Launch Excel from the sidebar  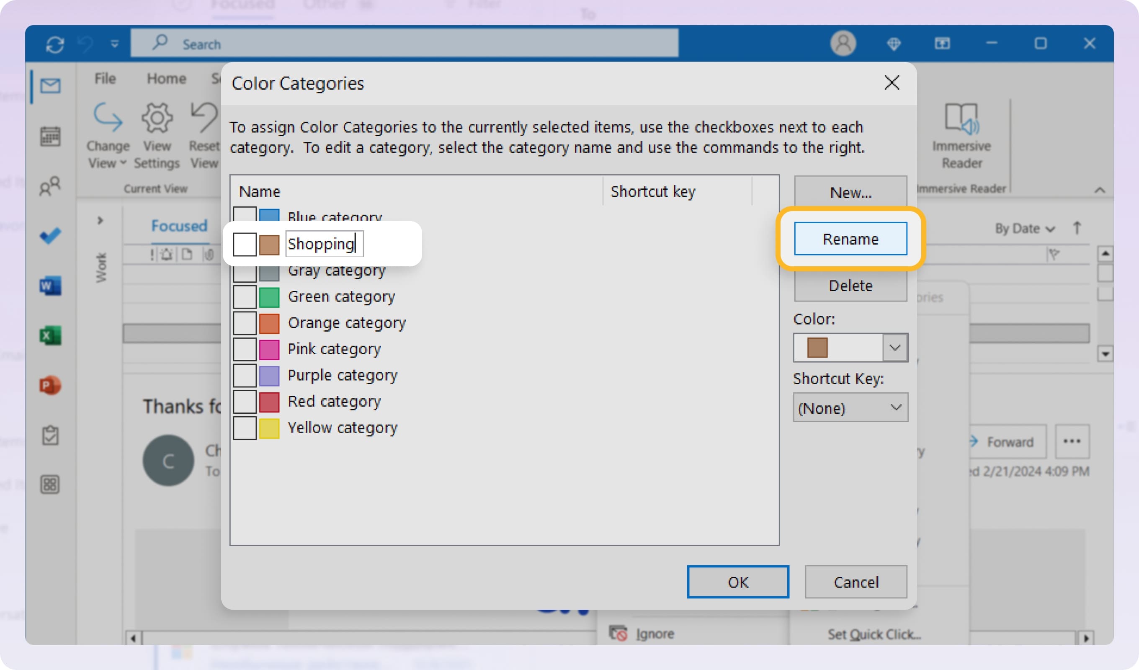click(50, 335)
